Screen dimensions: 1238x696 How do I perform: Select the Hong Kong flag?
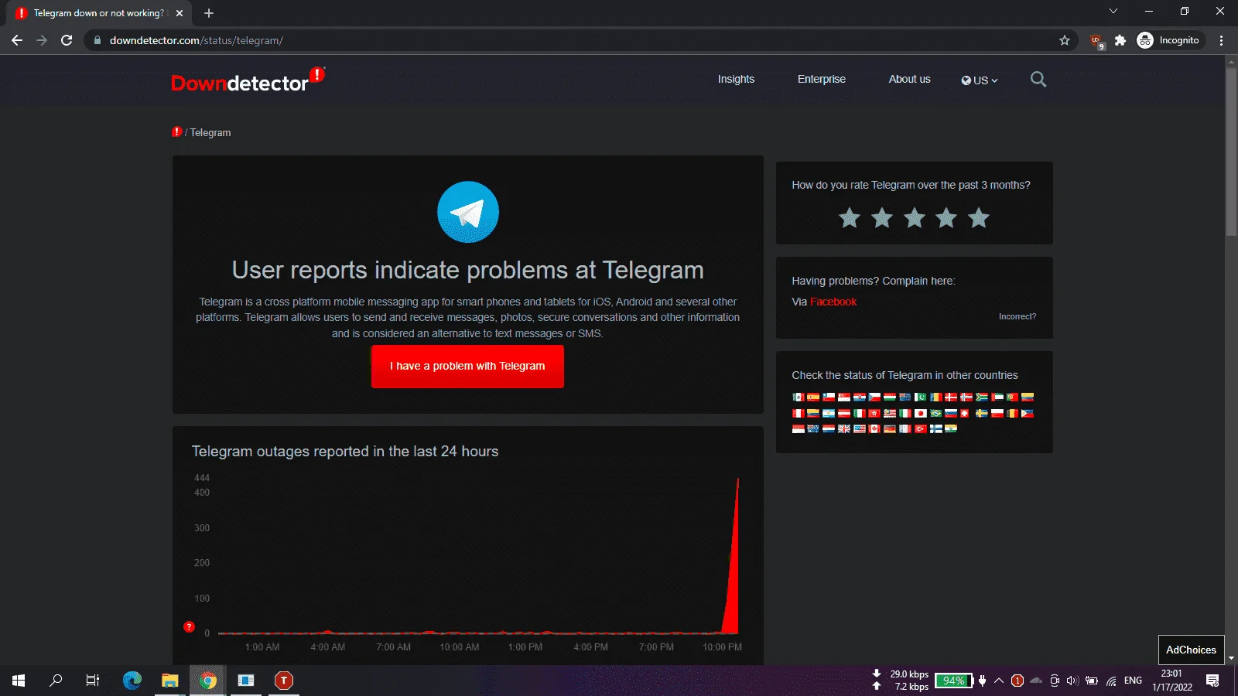pos(874,413)
